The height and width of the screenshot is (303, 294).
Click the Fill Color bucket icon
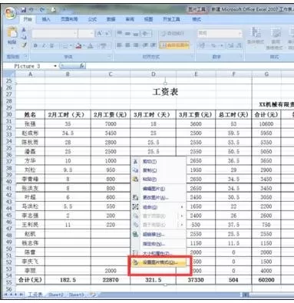tap(78, 46)
